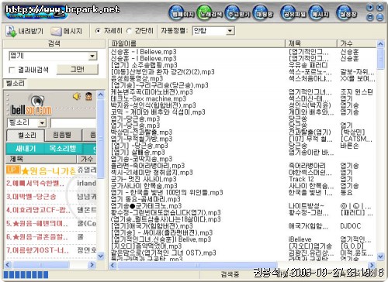
Task: Click bellsori panel horizontal scroll left arrow
Action: pos(8,265)
